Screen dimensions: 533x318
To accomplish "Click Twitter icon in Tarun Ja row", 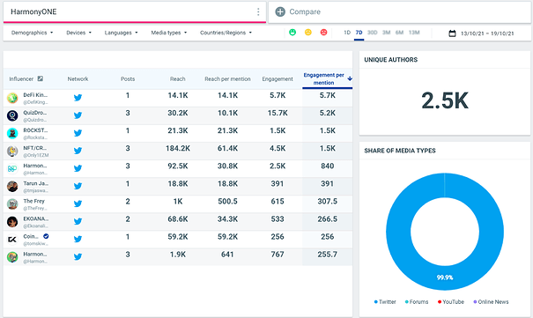I will 78,186.
